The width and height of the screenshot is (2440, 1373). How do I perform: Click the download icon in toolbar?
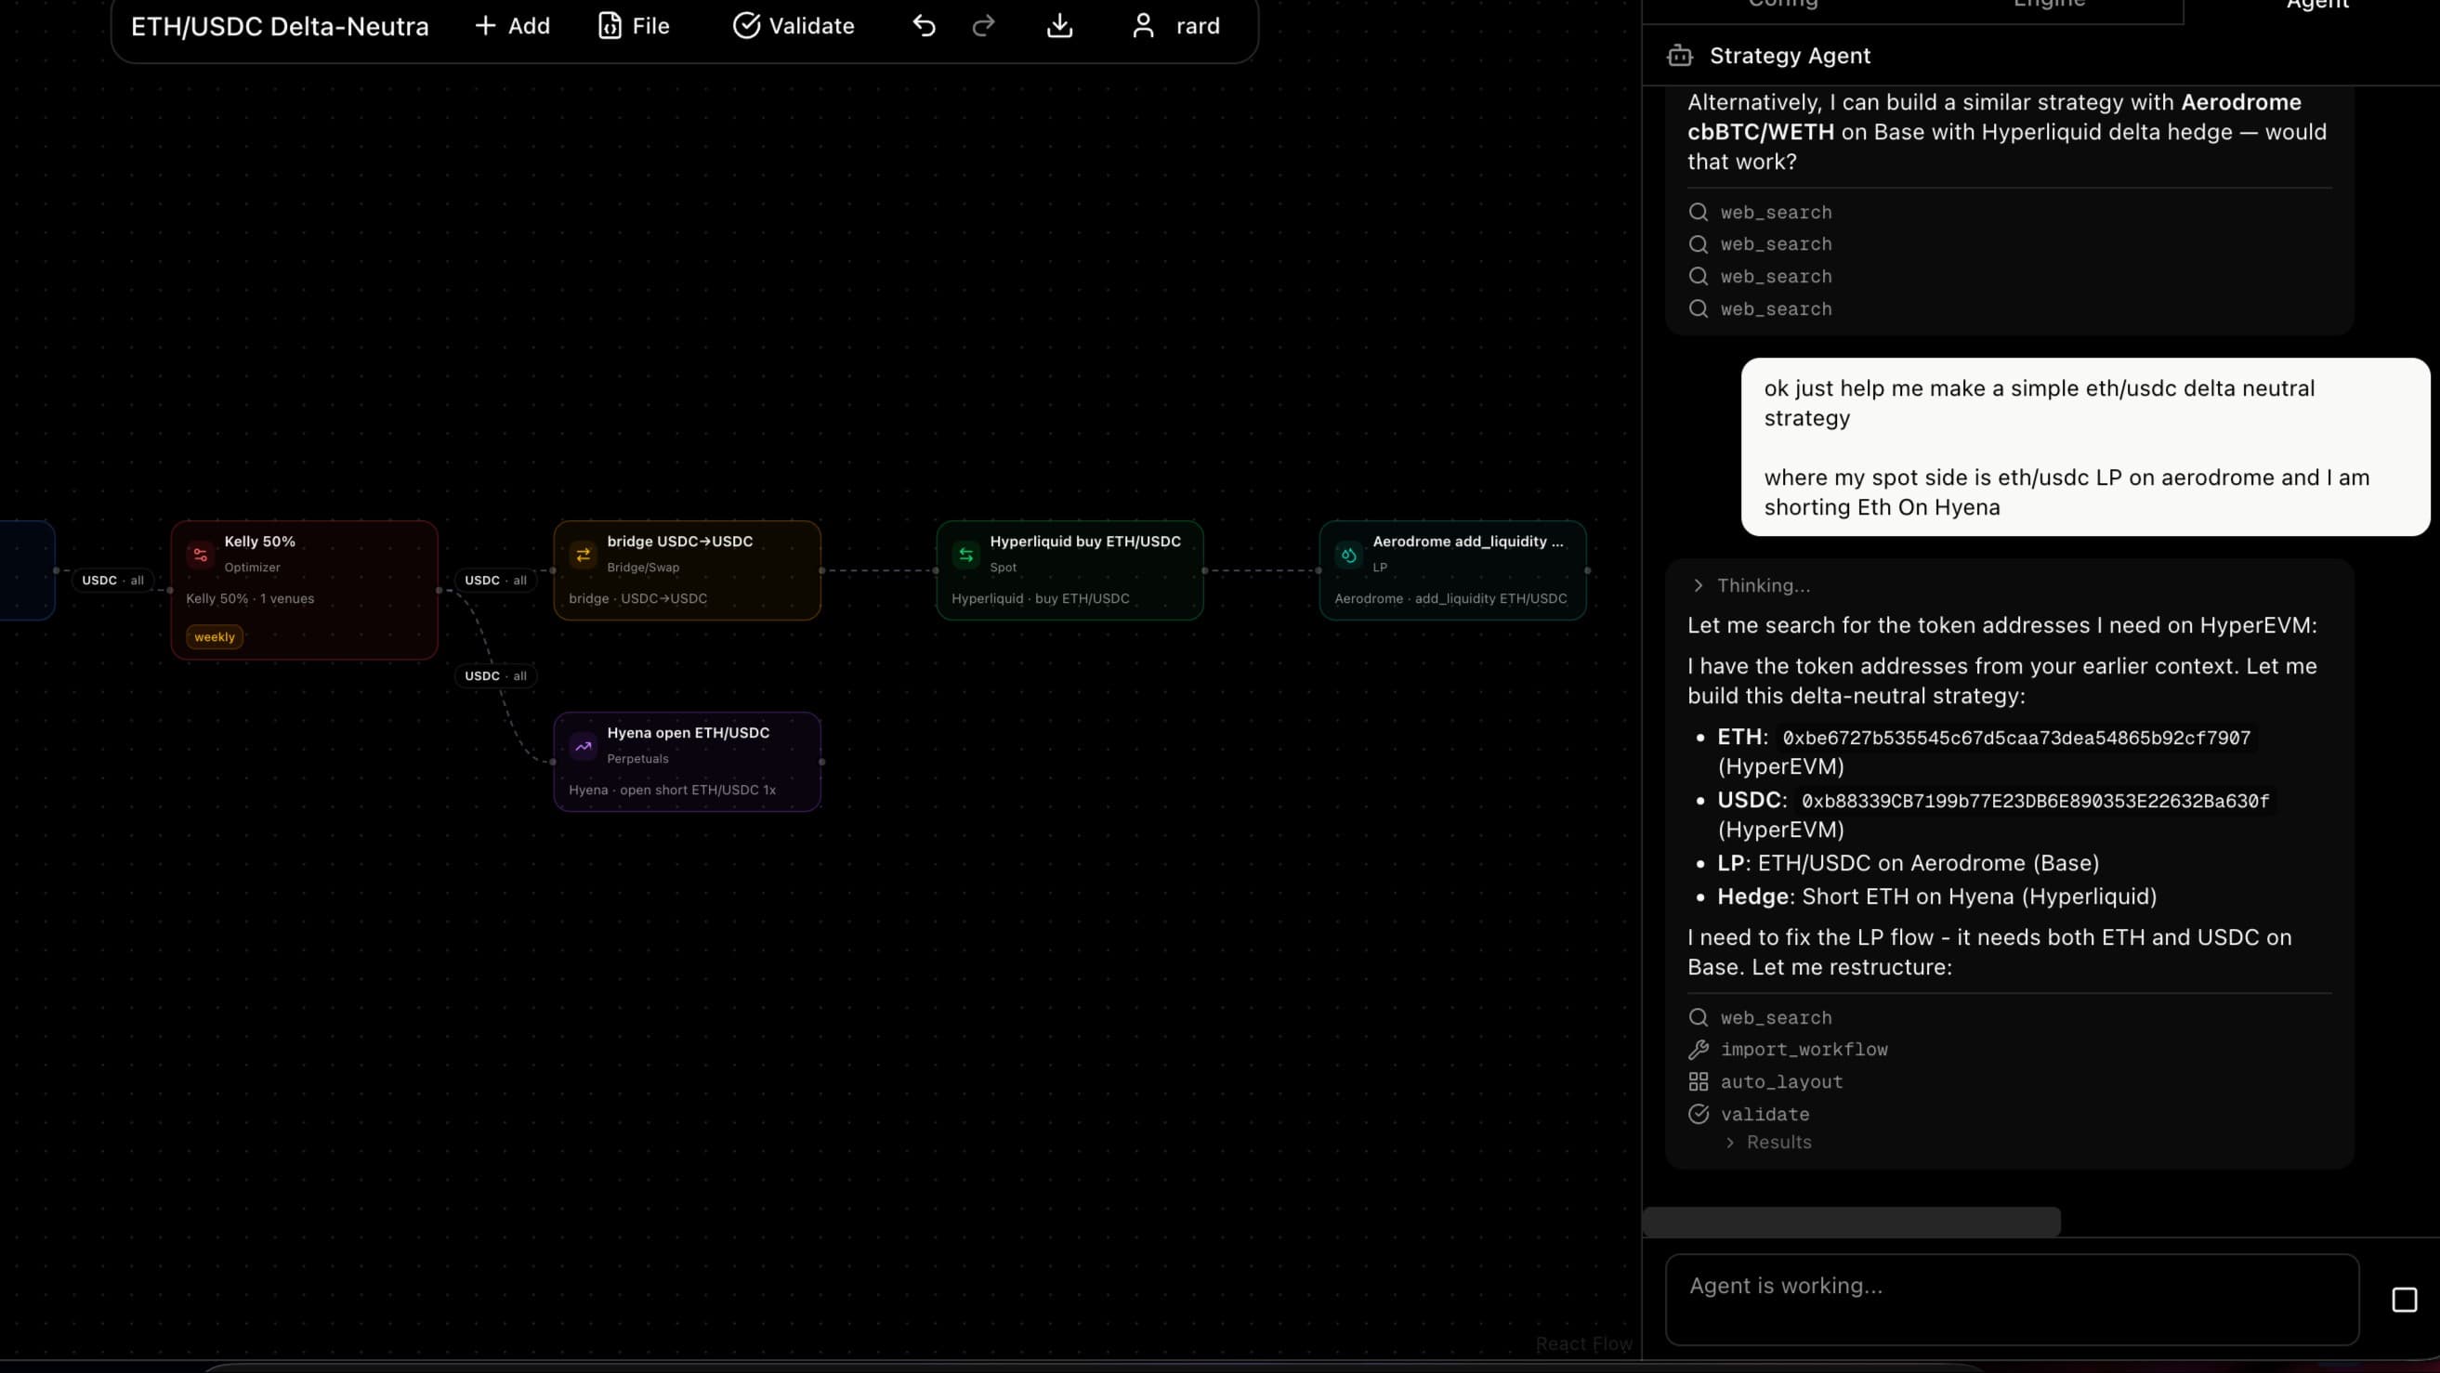tap(1059, 27)
